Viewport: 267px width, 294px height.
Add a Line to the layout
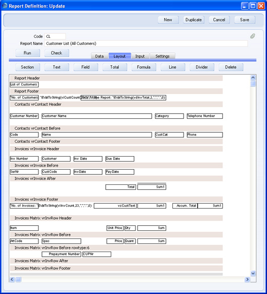172,67
